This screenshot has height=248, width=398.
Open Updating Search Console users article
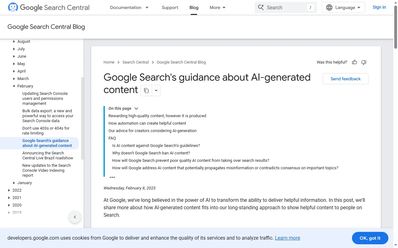(x=45, y=99)
